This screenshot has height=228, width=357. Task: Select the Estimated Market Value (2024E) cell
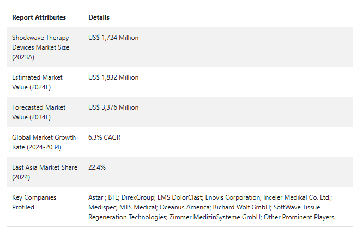[x=45, y=82]
